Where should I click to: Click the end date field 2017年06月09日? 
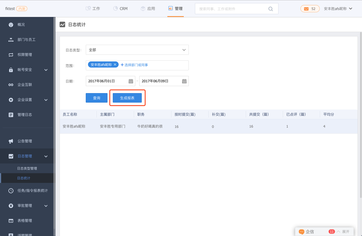click(164, 81)
